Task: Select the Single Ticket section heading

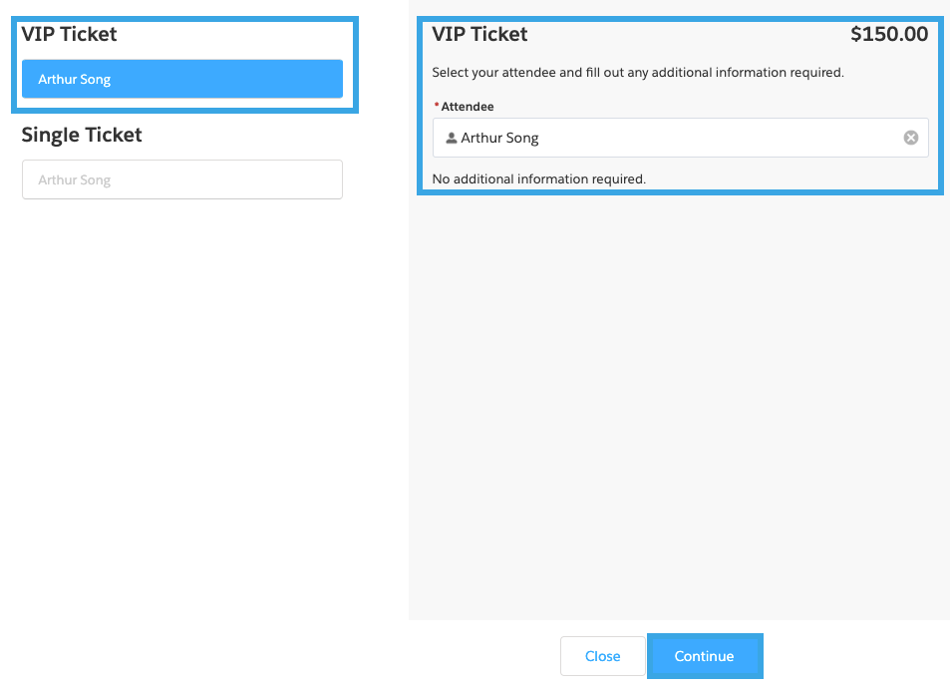Action: point(82,135)
